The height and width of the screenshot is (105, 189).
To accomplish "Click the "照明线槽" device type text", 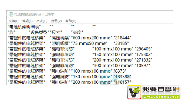I will (x=60, y=43).
